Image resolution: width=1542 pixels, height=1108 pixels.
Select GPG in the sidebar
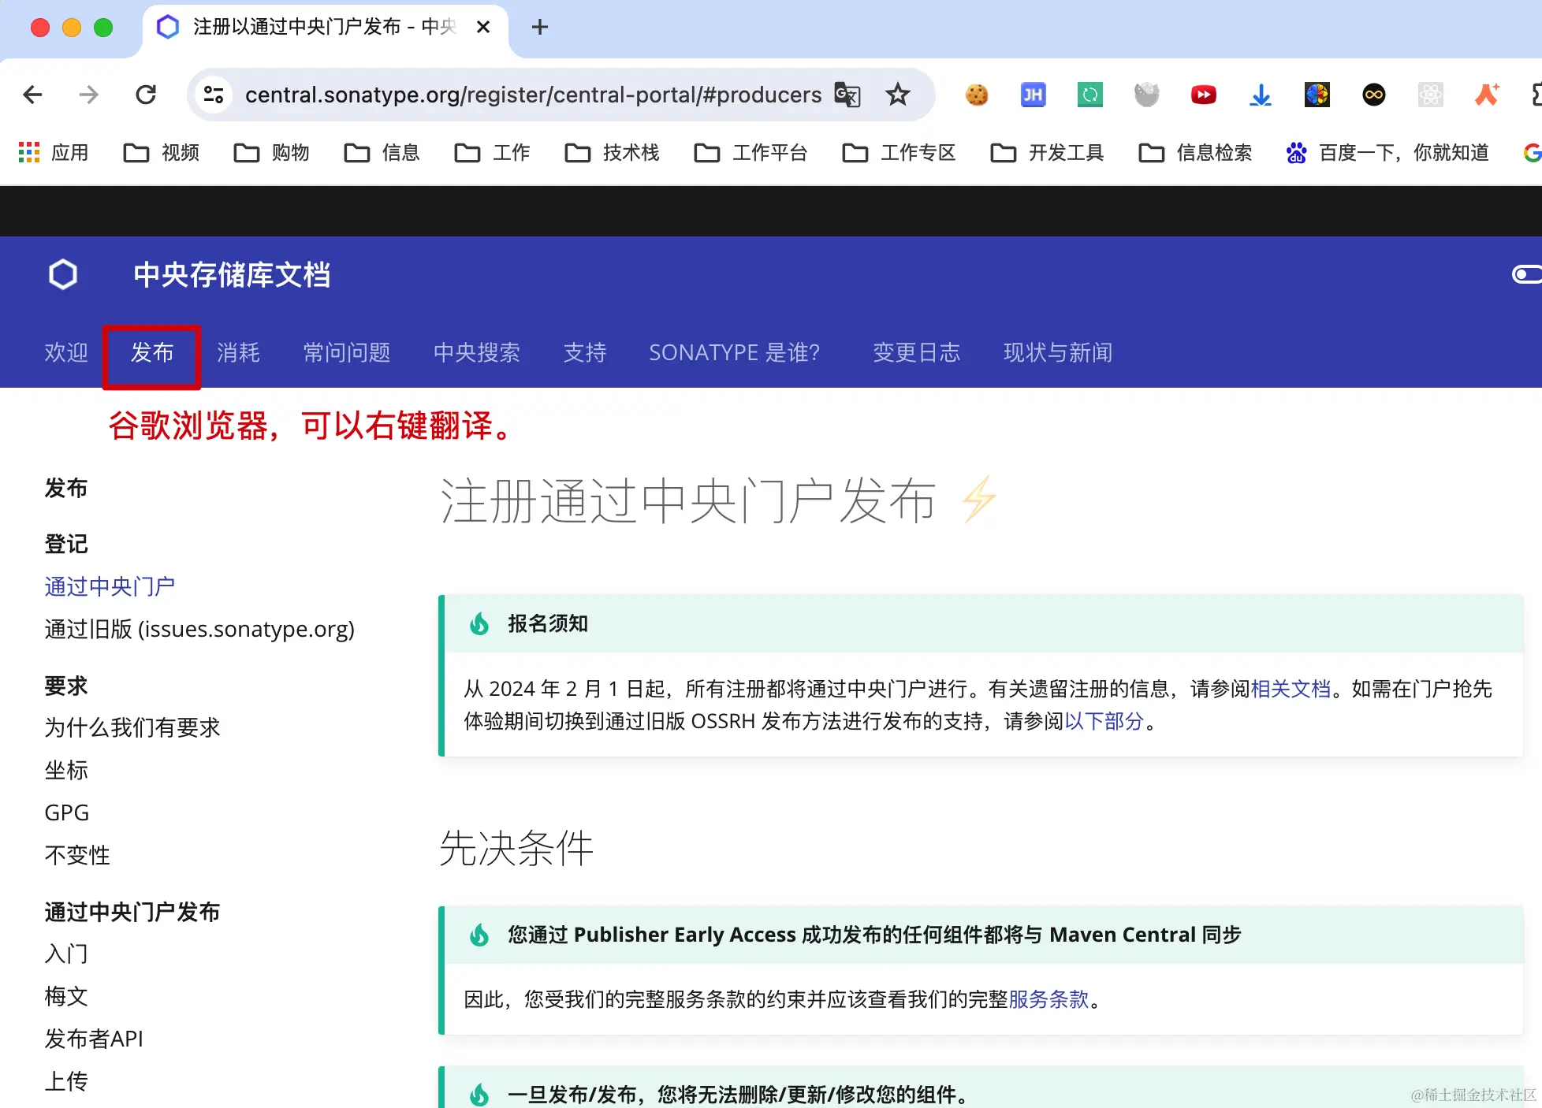click(x=67, y=812)
